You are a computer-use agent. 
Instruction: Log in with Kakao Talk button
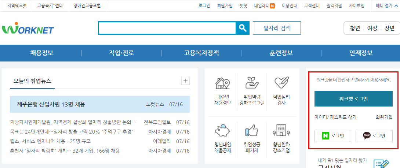(374, 136)
